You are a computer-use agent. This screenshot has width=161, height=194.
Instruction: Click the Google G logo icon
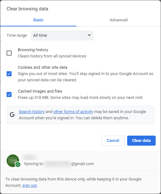pyautogui.click(x=12, y=115)
